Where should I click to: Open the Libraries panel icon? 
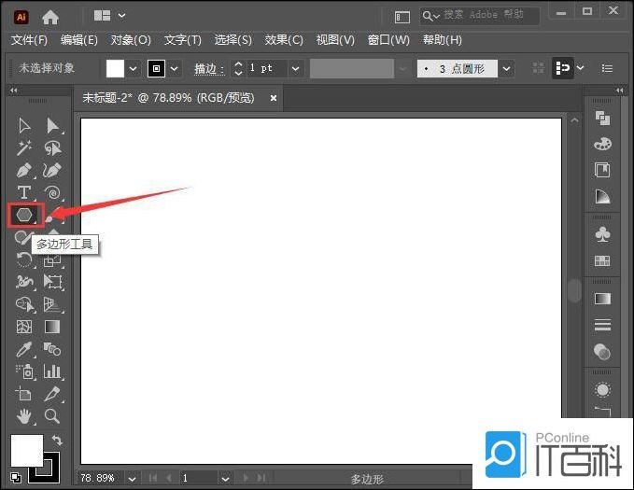point(602,170)
